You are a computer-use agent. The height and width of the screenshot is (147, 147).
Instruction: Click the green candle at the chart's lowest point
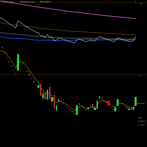point(77,110)
